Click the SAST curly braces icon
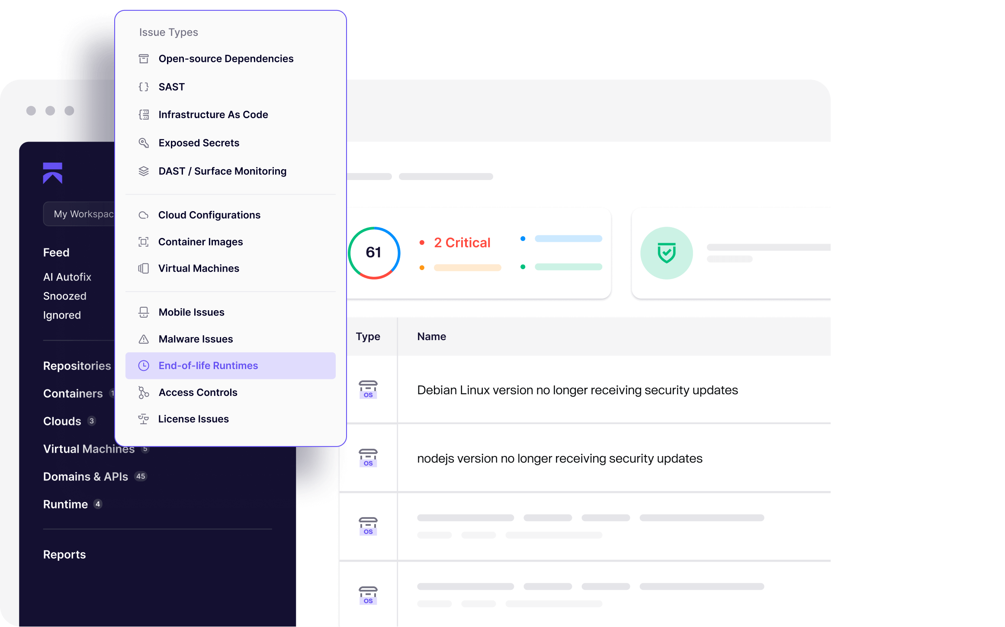Viewport: 1005px width, 627px height. tap(144, 87)
